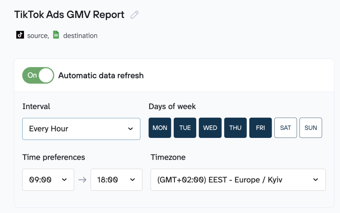The width and height of the screenshot is (340, 213).
Task: Click the destination link
Action: click(x=80, y=35)
